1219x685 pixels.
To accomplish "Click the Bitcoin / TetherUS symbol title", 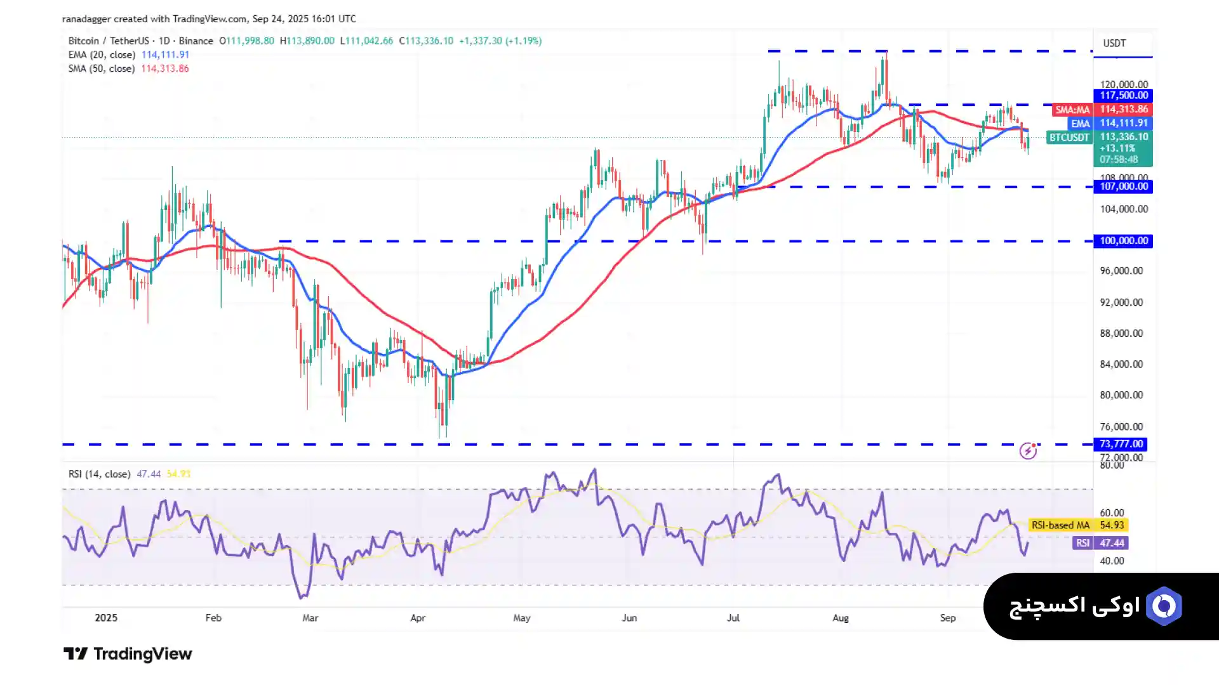I will (109, 41).
